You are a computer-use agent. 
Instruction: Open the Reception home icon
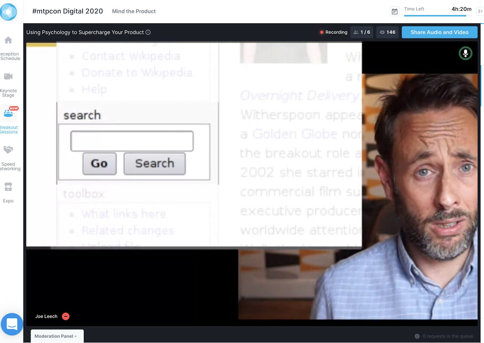click(x=8, y=40)
